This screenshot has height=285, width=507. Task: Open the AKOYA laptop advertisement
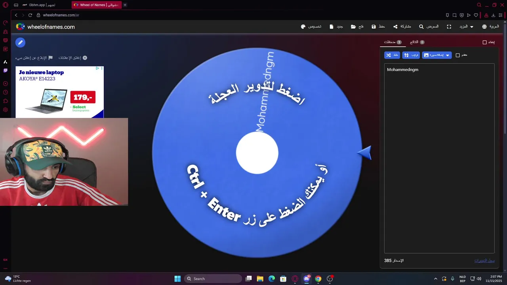[59, 92]
